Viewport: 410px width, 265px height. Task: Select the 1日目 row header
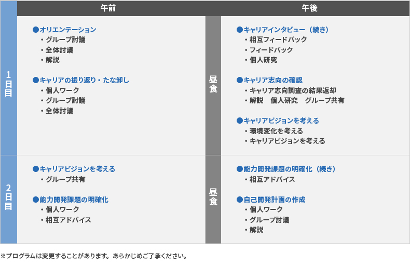(x=8, y=85)
